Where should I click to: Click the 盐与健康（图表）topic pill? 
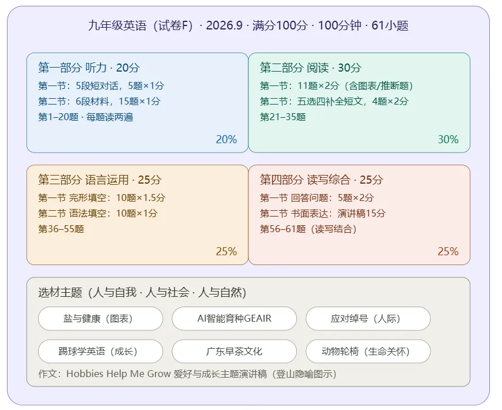(x=100, y=319)
